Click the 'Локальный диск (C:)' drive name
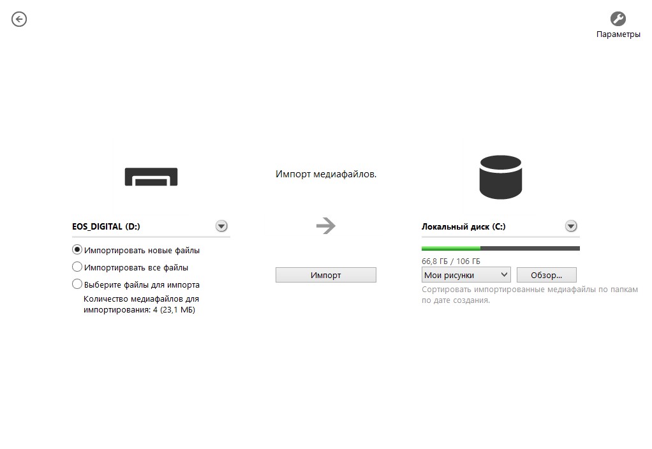The image size is (652, 449). click(x=463, y=226)
